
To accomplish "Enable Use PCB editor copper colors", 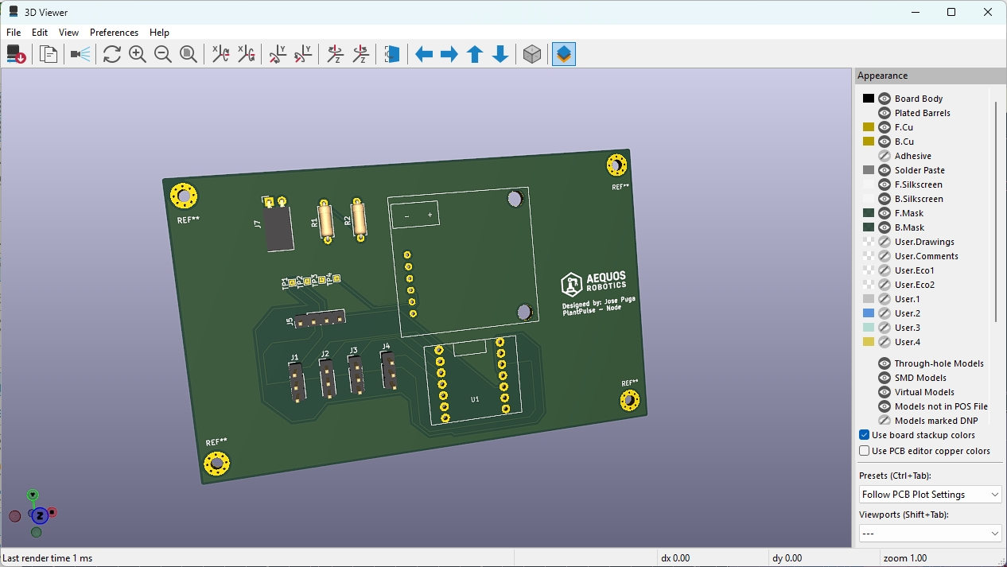I will (x=865, y=451).
